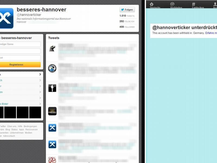Expand the second sidebar row chevron

tap(40, 80)
